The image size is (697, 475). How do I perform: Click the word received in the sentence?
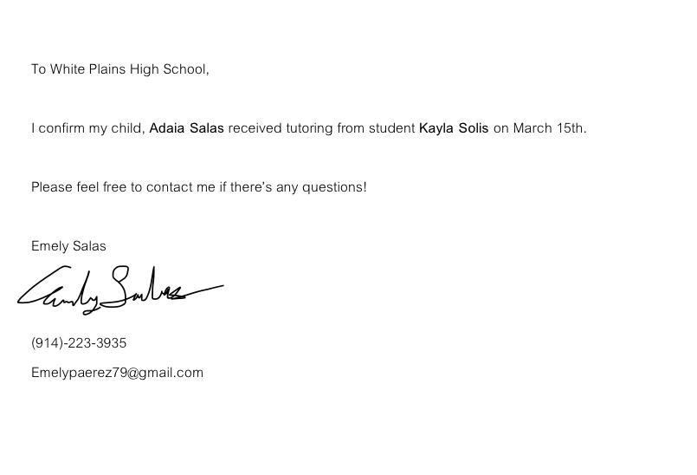[x=255, y=128]
